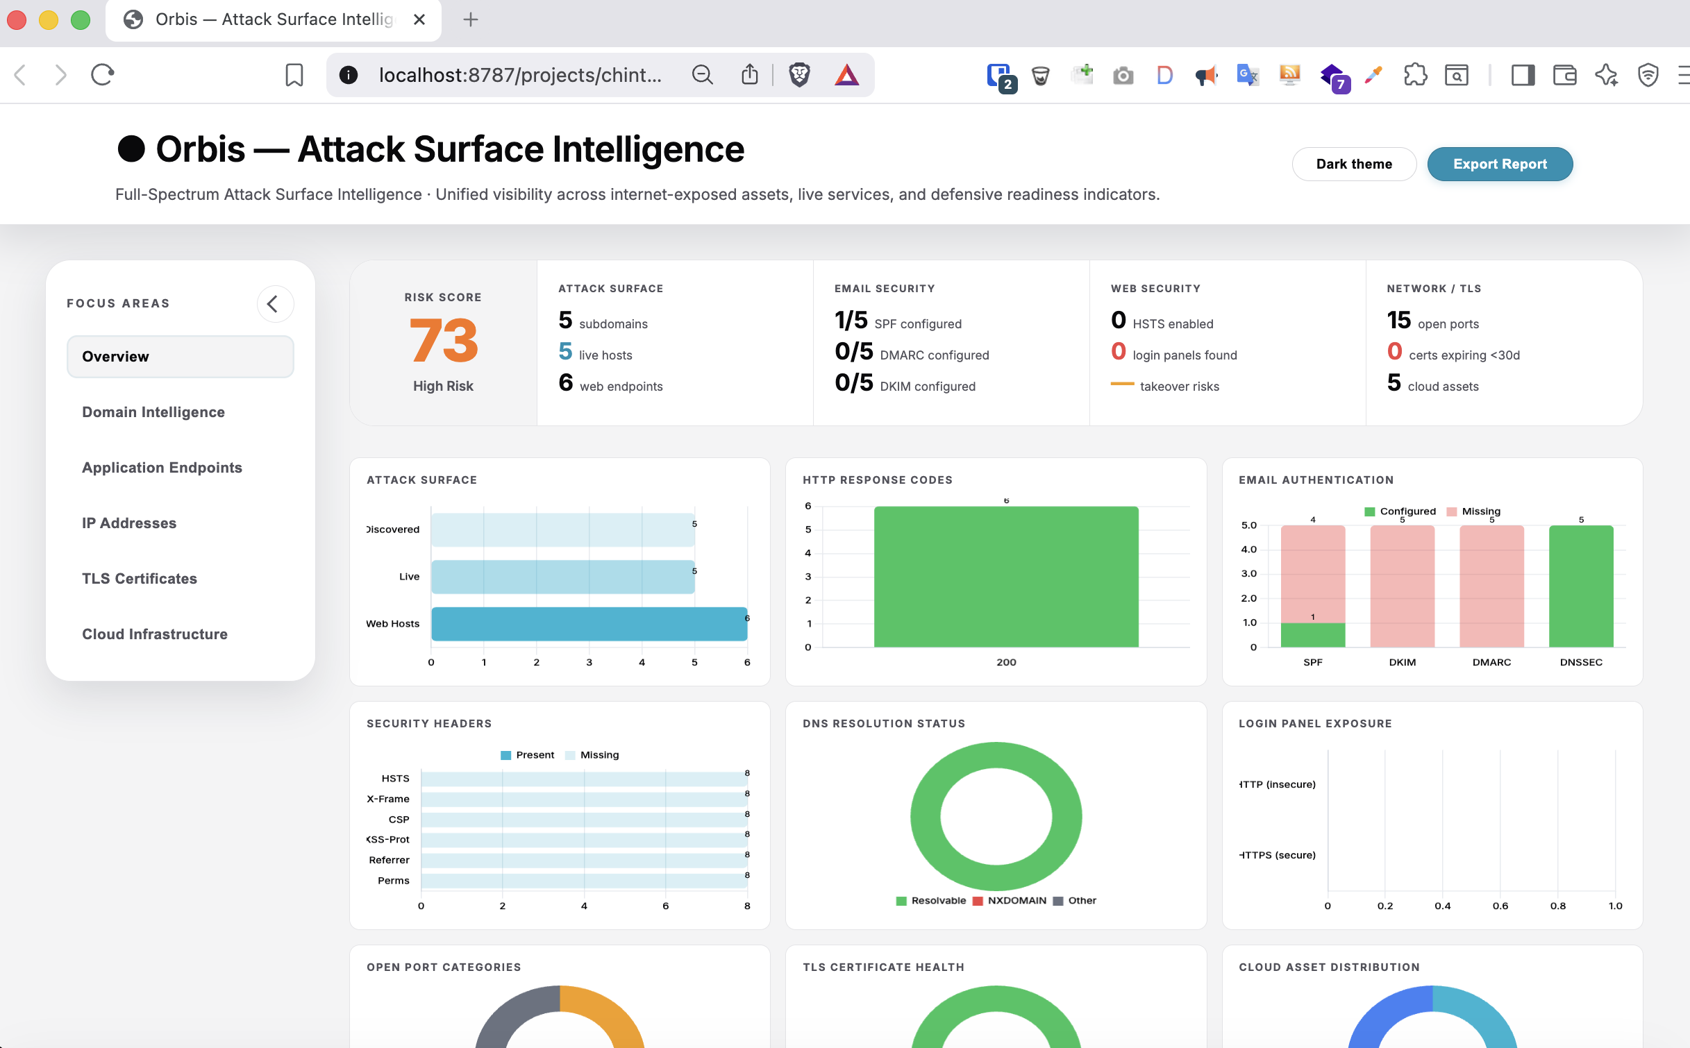
Task: Open the Extensions puzzle piece menu
Action: (1415, 75)
